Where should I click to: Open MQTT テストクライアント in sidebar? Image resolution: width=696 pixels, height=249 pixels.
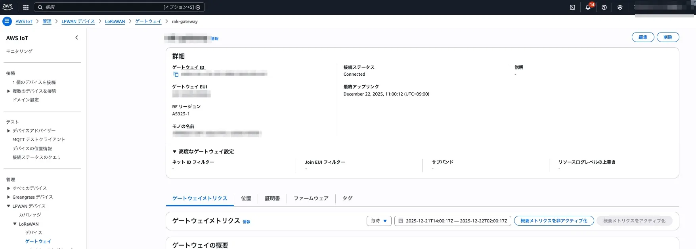[39, 140]
